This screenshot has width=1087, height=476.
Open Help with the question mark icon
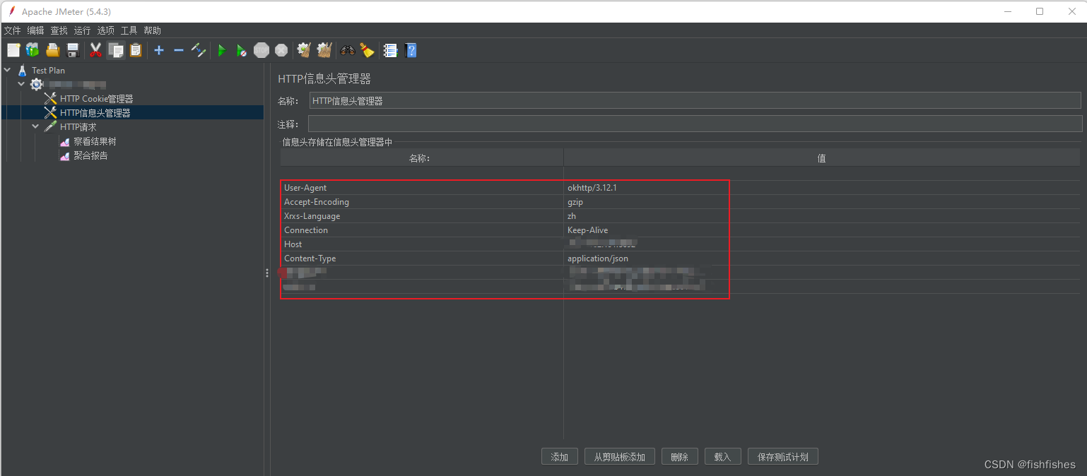pyautogui.click(x=411, y=50)
